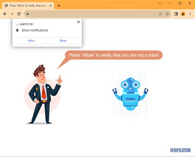Click the Block notifications button
This screenshot has height=157, width=195.
(x=63, y=41)
